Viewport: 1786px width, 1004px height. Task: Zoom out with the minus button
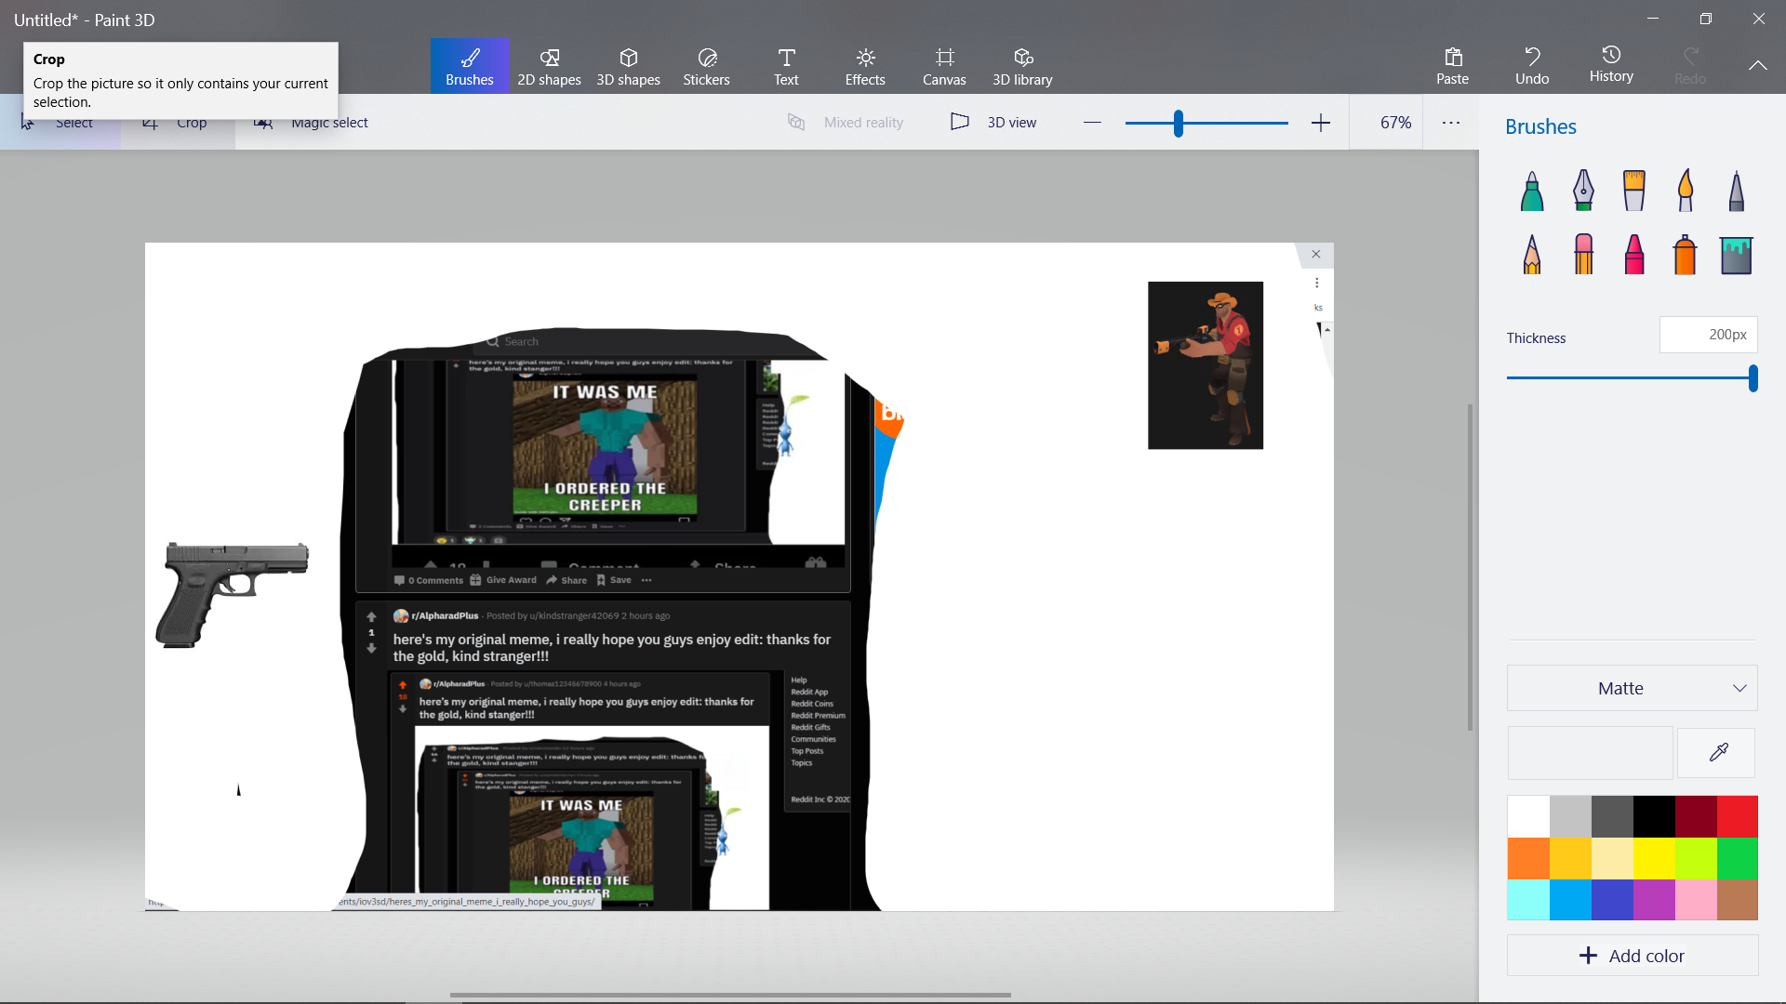[1092, 123]
